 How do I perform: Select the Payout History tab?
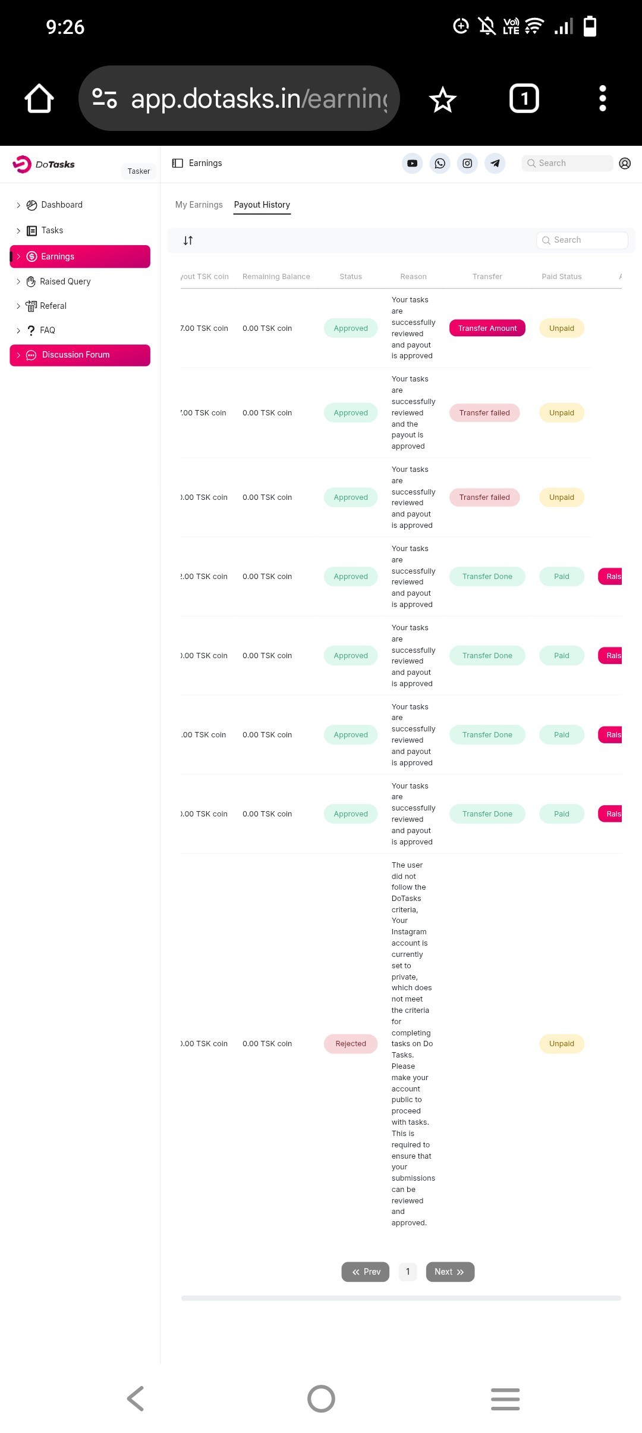(262, 205)
